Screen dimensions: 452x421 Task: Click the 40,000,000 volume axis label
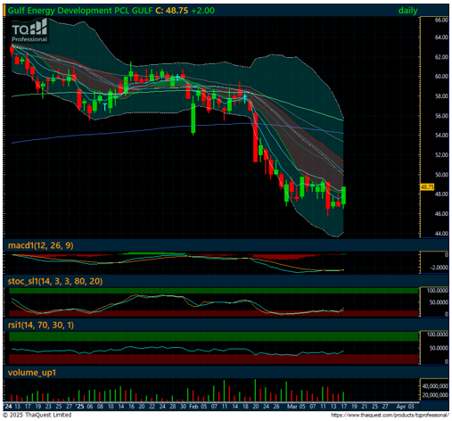tap(435, 386)
